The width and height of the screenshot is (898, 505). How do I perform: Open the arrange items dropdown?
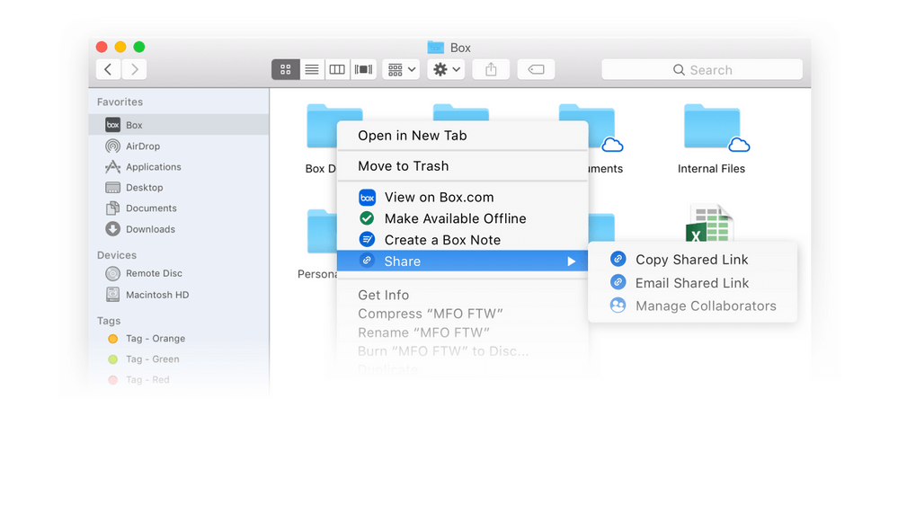click(401, 69)
